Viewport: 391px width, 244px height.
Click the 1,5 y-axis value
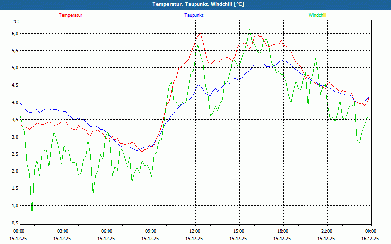(x=15, y=188)
